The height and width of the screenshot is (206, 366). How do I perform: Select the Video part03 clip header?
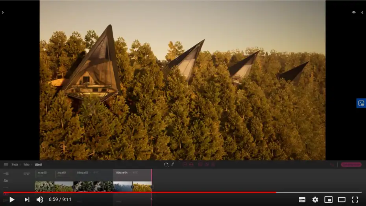[83, 173]
